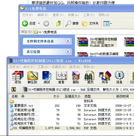
Task: Toggle the Explorer Folders (文件夹) button
Action: (x=90, y=24)
